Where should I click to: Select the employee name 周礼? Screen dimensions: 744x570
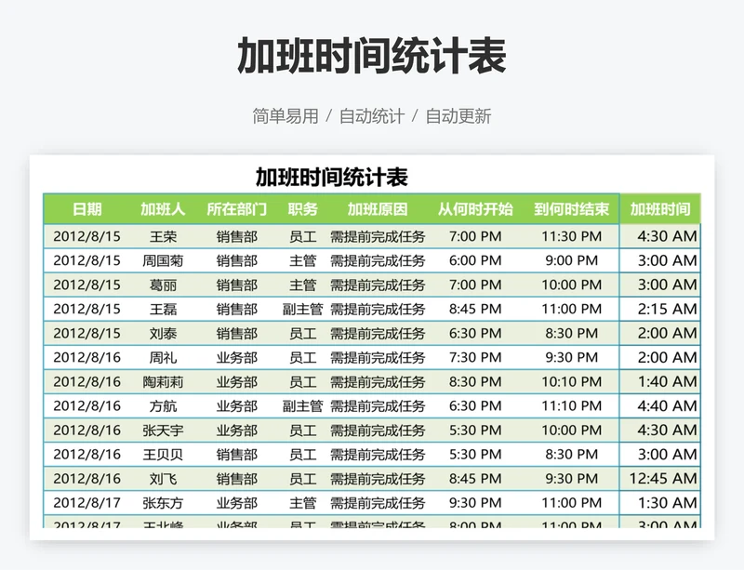(x=164, y=357)
